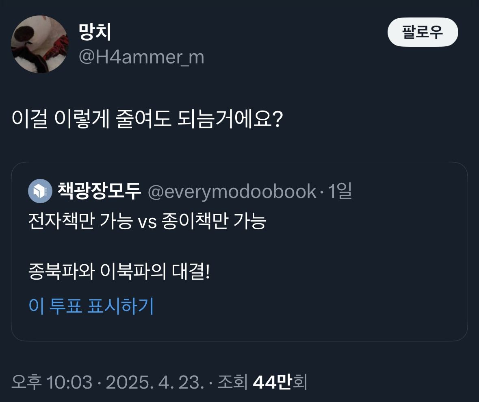Viewport: 479px width, 402px height.
Task: Open the @H4ammer_m handle
Action: click(141, 57)
